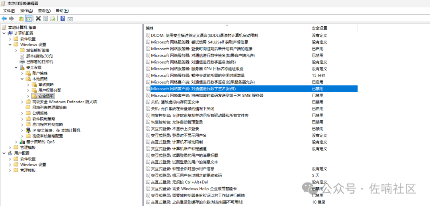Image resolution: width=430 pixels, height=206 pixels.
Task: Open the 帮助(H) menu
Action: tap(62, 11)
